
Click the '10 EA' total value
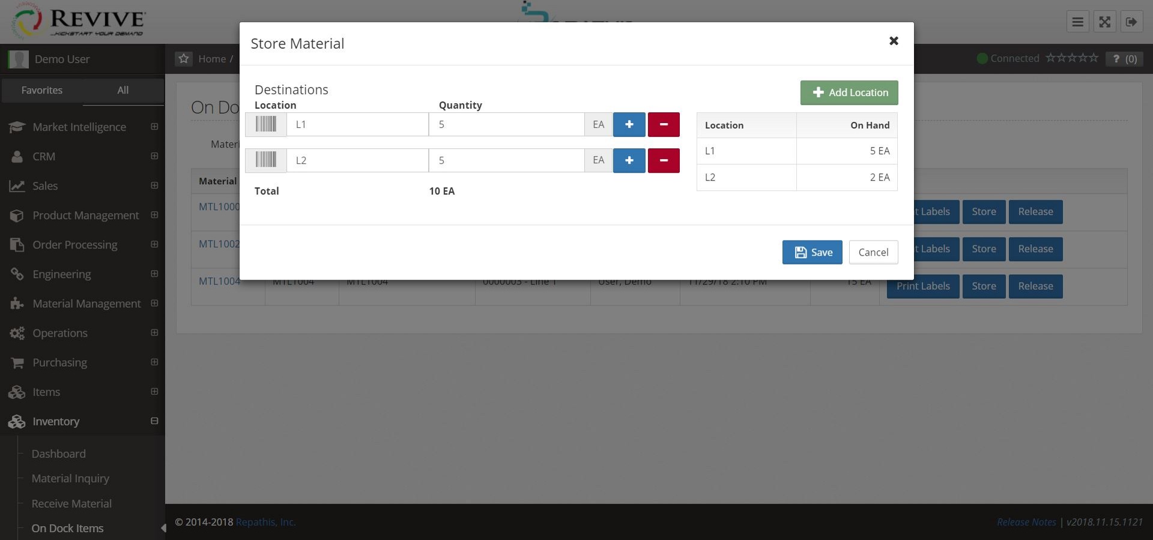[x=441, y=191]
